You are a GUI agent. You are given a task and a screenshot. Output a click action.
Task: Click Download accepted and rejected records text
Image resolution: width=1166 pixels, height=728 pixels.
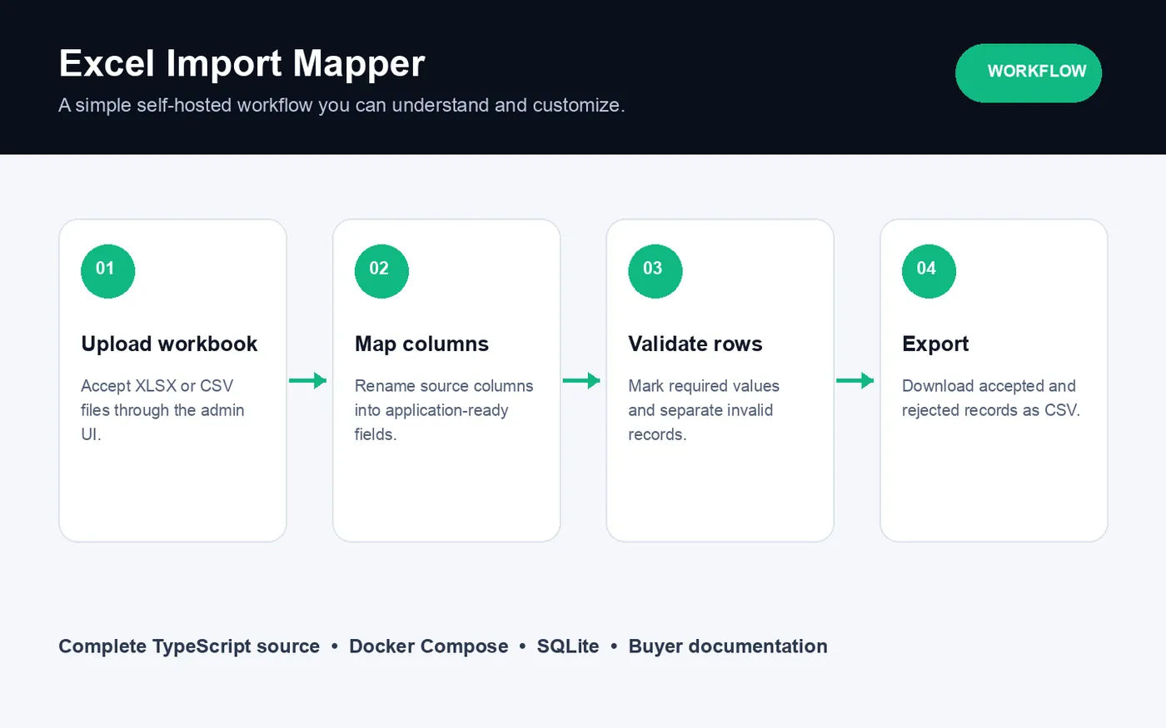click(x=991, y=398)
